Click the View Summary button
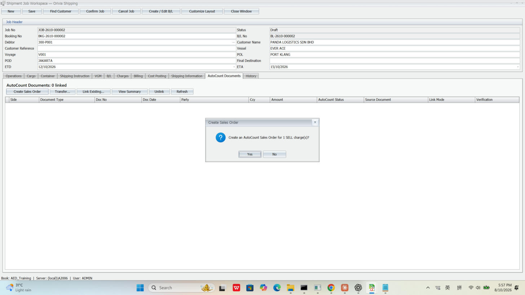 coord(130,91)
